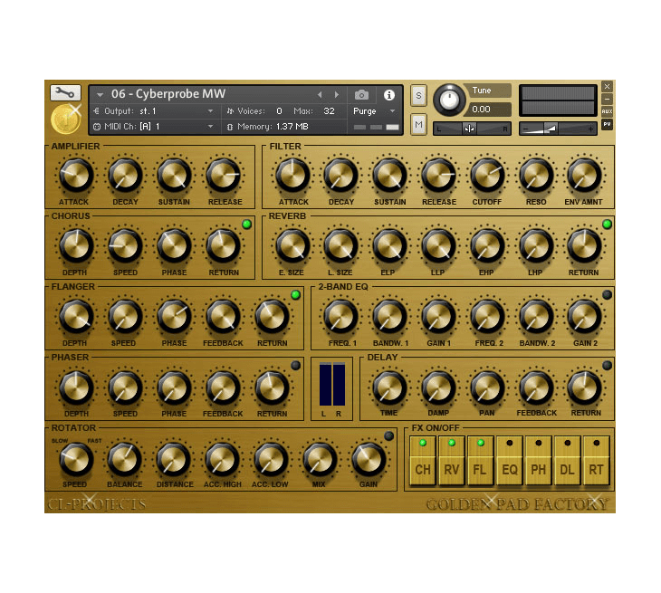
Task: Click the Filter Env Amnt knob
Action: tap(584, 175)
